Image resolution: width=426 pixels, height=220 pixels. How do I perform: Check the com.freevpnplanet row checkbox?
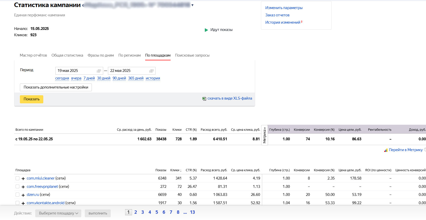click(17, 187)
